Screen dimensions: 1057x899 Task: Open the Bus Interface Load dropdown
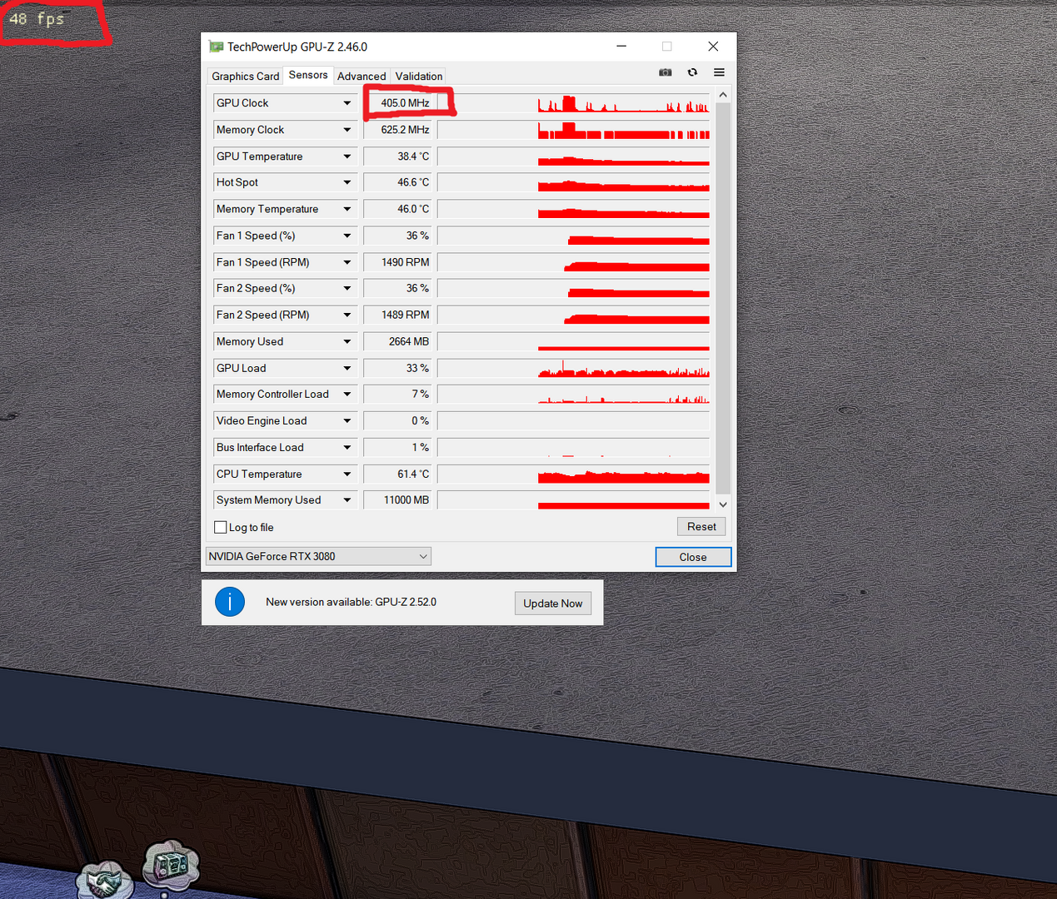pos(347,447)
